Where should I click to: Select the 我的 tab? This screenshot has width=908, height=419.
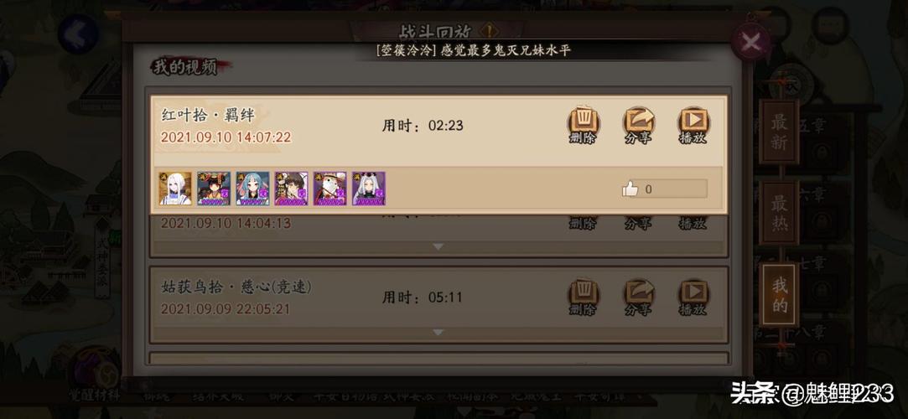click(780, 295)
